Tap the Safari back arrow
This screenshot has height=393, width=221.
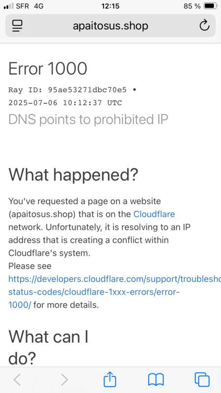click(17, 380)
